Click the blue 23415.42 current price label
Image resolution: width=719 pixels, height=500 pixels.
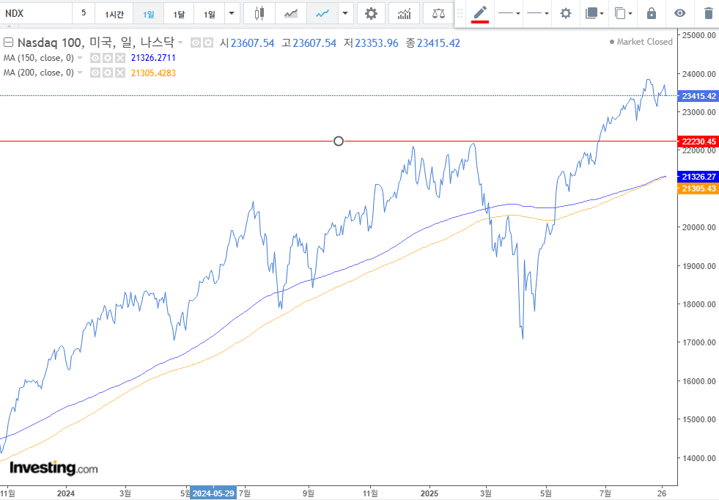click(x=698, y=96)
